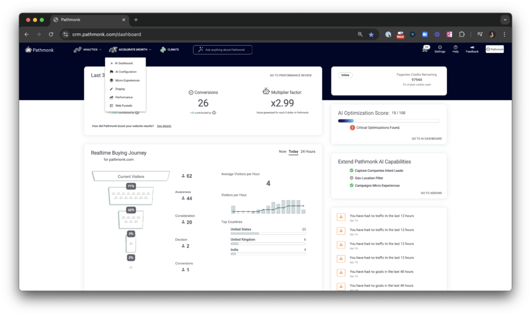Click the Help question mark icon

[455, 48]
